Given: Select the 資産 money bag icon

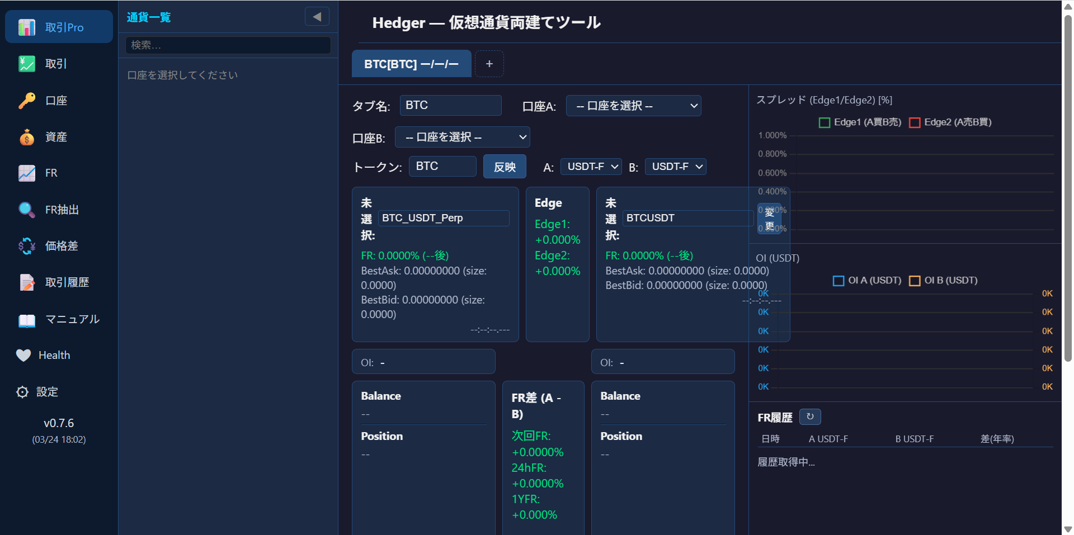Looking at the screenshot, I should tap(27, 137).
